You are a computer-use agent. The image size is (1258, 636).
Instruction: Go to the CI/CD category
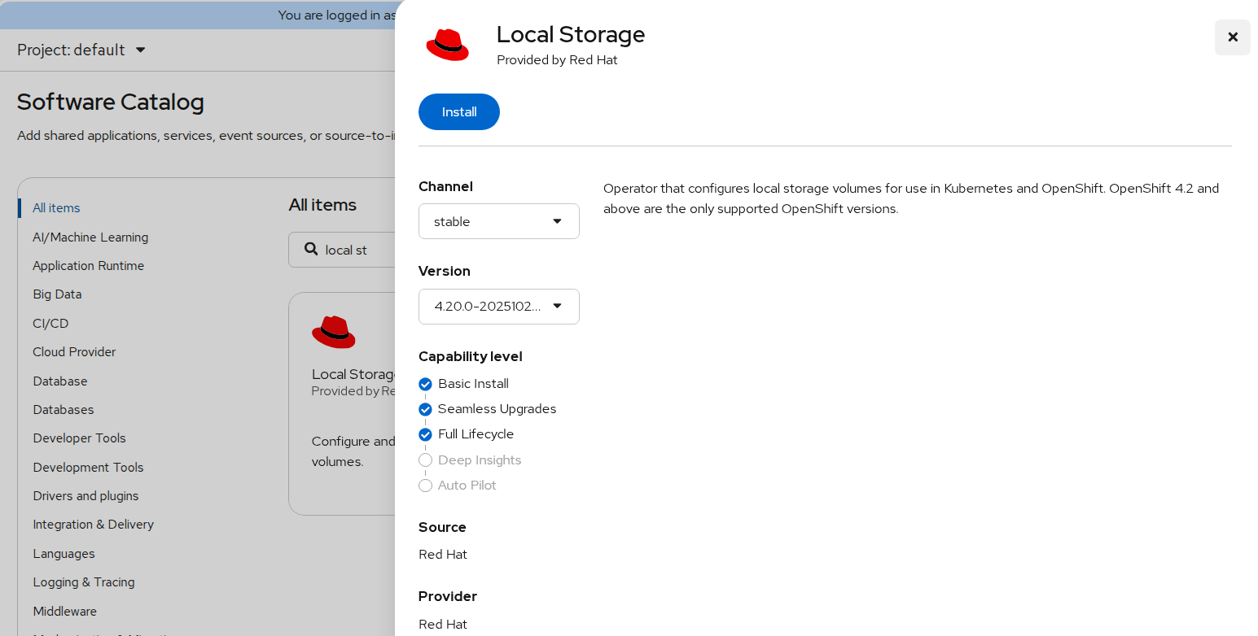(x=50, y=324)
